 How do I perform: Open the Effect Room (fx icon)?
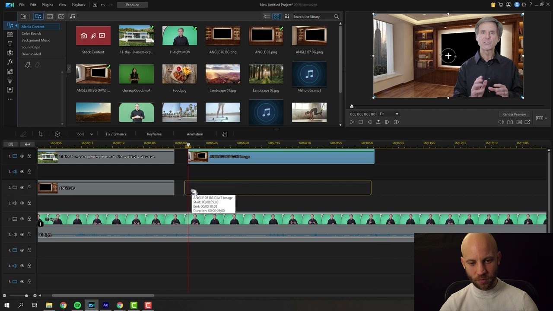10,62
